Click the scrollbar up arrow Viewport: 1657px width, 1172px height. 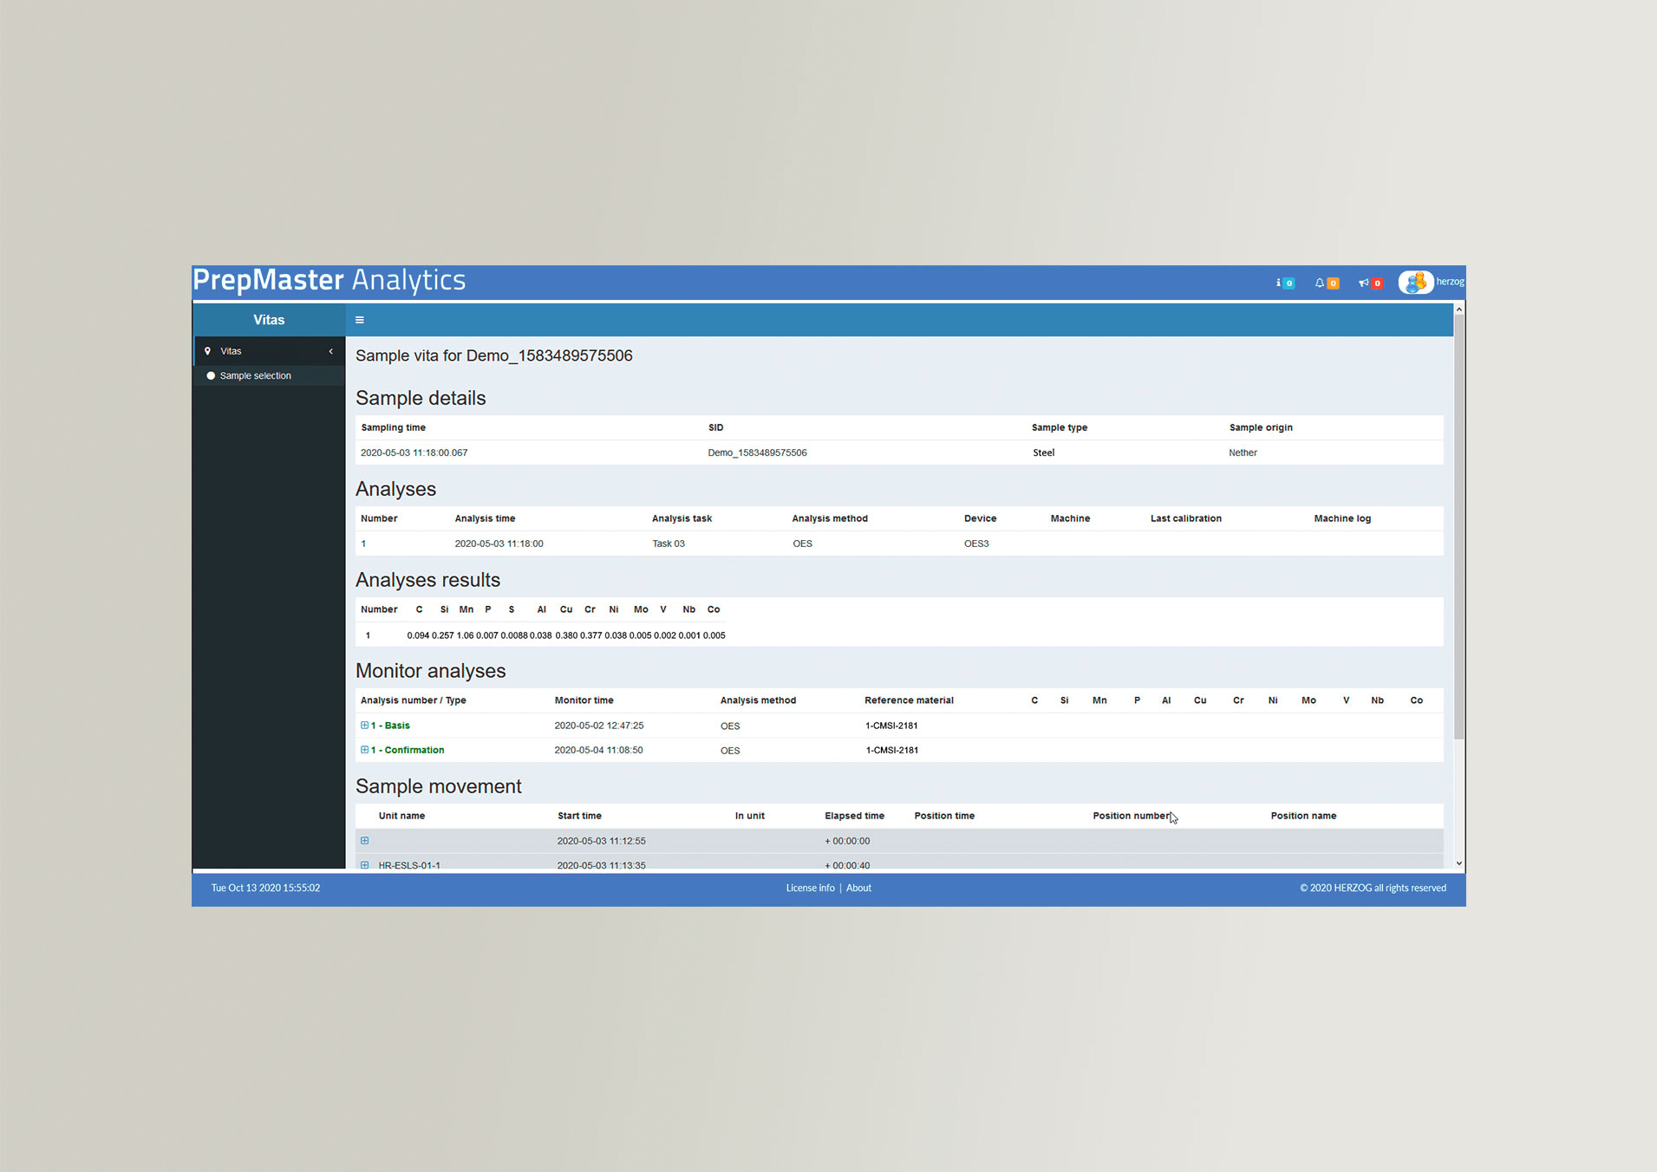coord(1459,309)
